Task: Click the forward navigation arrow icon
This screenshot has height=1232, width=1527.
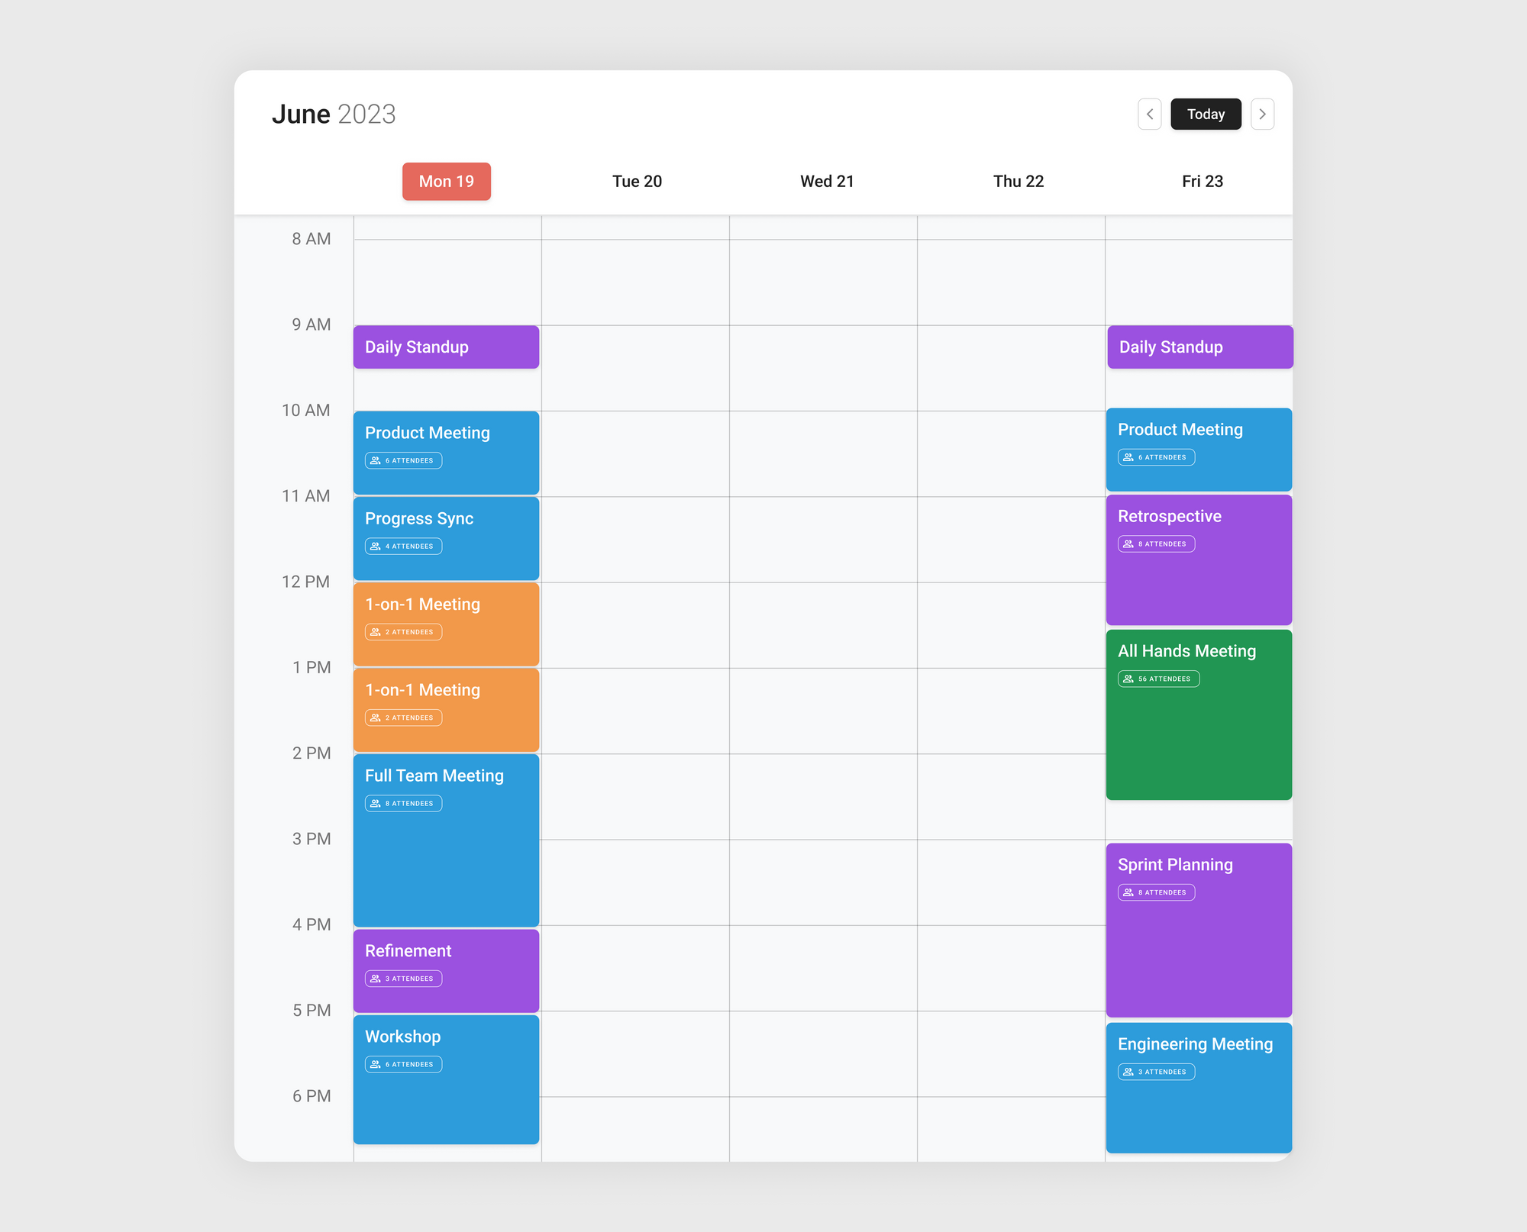Action: point(1261,113)
